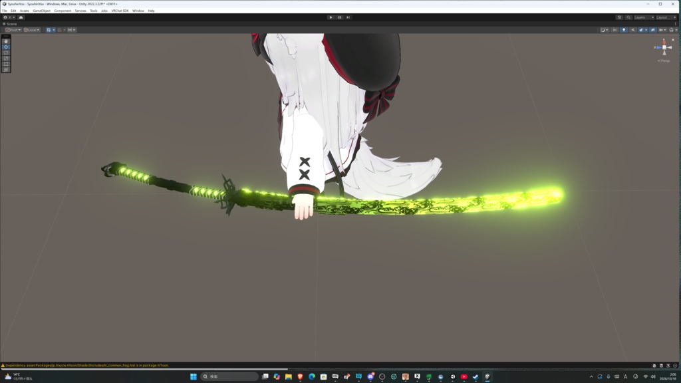This screenshot has height=383, width=681.
Task: Open the Edit menu
Action: pos(13,11)
